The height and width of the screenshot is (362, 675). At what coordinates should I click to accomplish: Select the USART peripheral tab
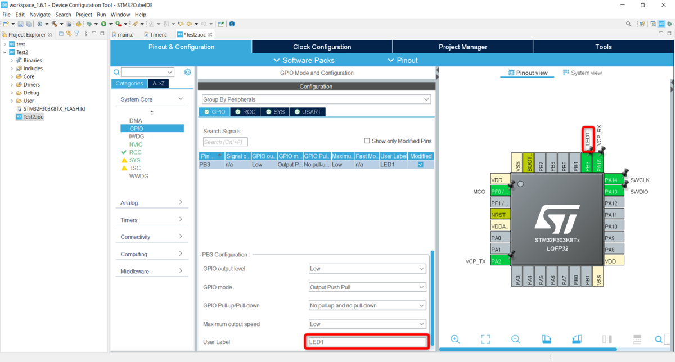(308, 112)
